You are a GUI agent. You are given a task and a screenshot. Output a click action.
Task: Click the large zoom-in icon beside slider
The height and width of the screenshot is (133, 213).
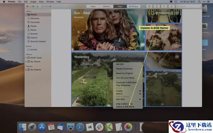point(50,6)
